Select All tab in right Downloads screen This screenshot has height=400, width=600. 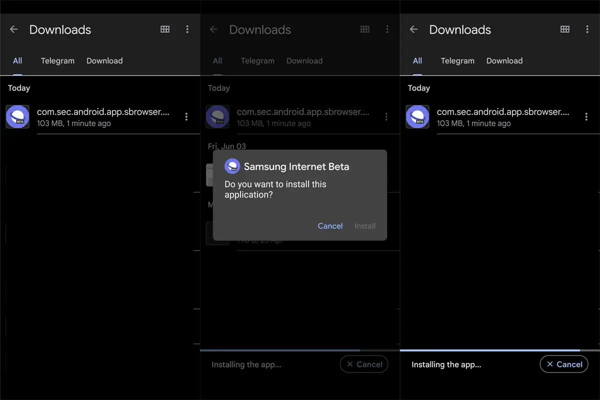[417, 61]
